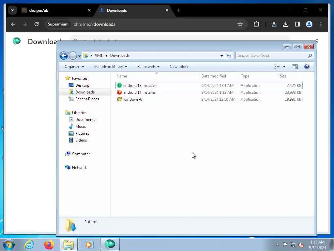Viewport: 334px width, 251px height.
Task: Toggle the preview pane button
Action: tap(295, 67)
